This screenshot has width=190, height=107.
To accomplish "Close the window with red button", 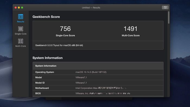I will tap(16, 8).
